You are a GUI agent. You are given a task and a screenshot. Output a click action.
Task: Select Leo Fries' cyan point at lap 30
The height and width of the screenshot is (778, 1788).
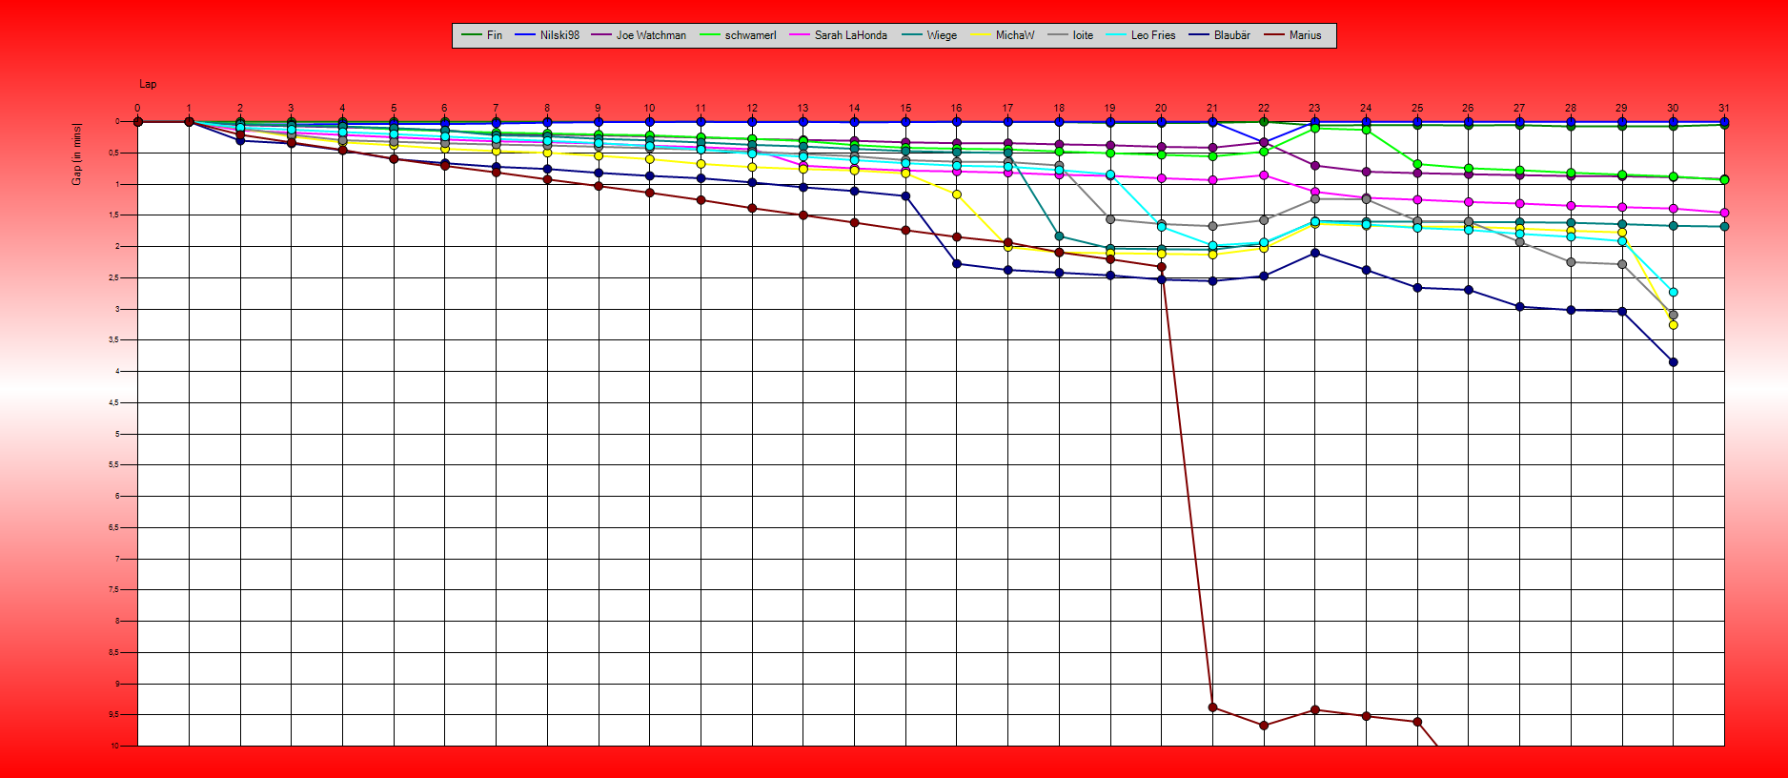point(1673,292)
